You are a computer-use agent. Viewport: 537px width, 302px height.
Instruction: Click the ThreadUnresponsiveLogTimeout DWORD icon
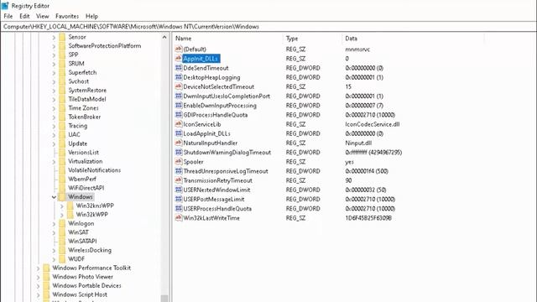pyautogui.click(x=179, y=171)
